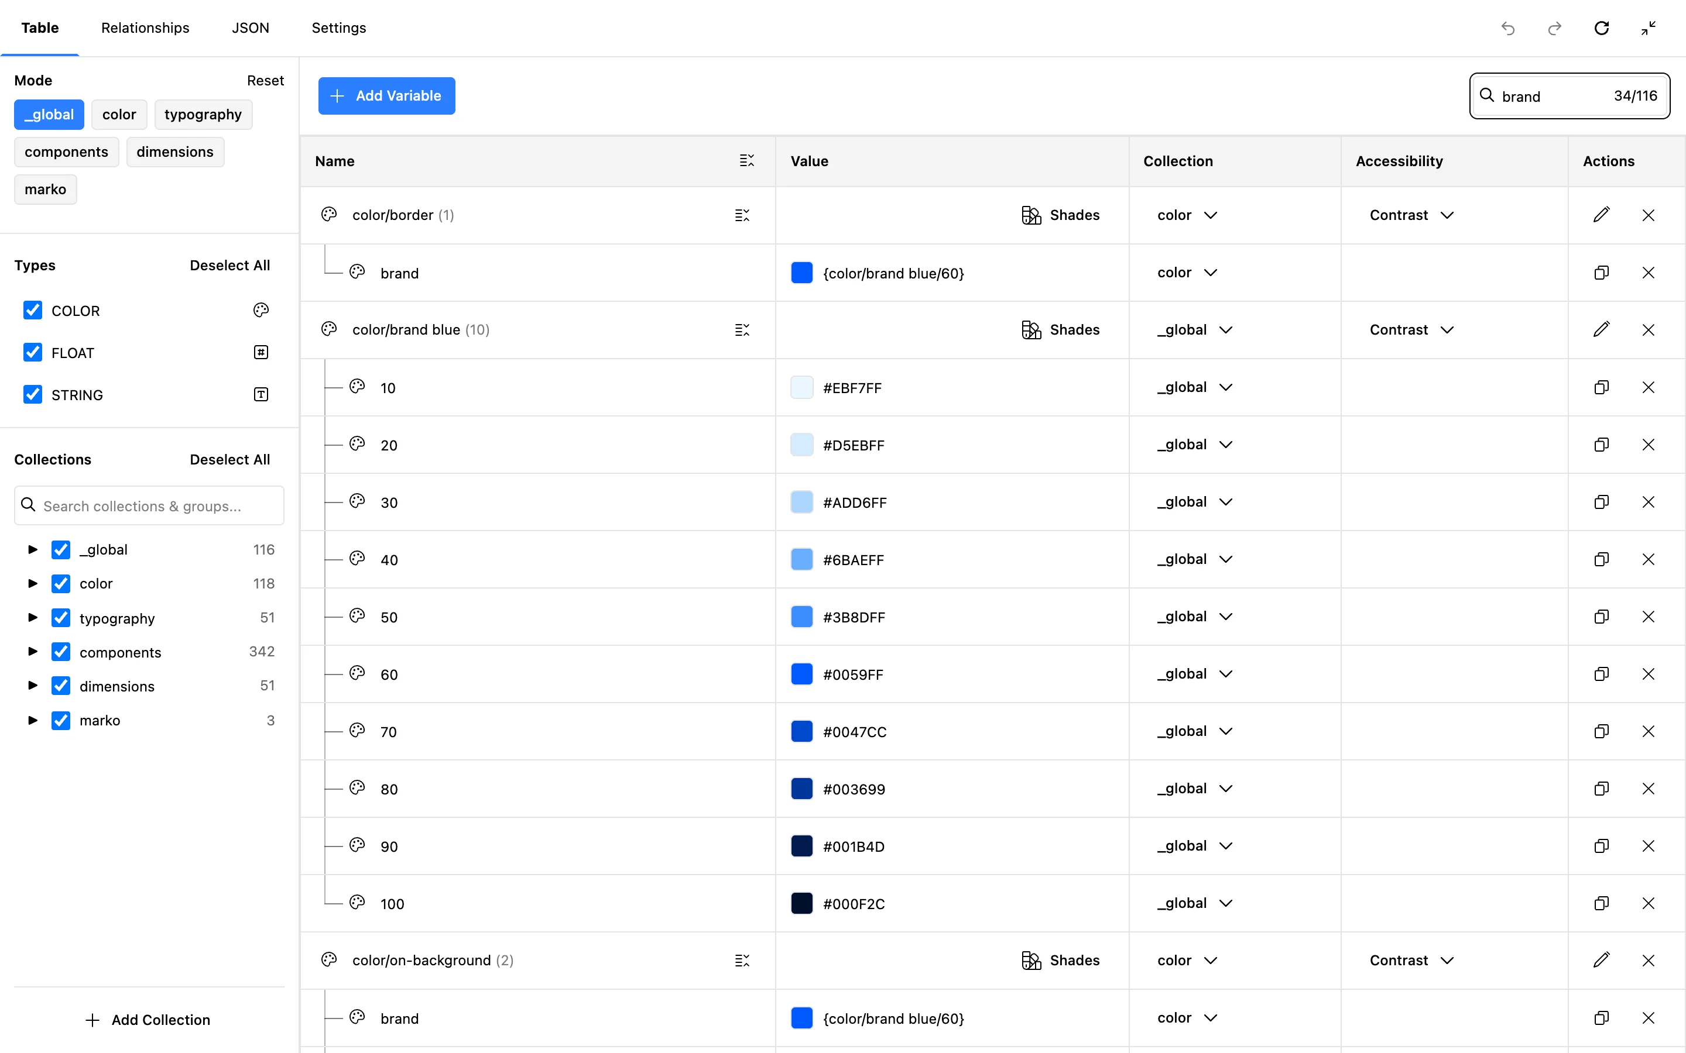Image resolution: width=1686 pixels, height=1053 pixels.
Task: Expand the color collection tree arrow
Action: pos(32,584)
